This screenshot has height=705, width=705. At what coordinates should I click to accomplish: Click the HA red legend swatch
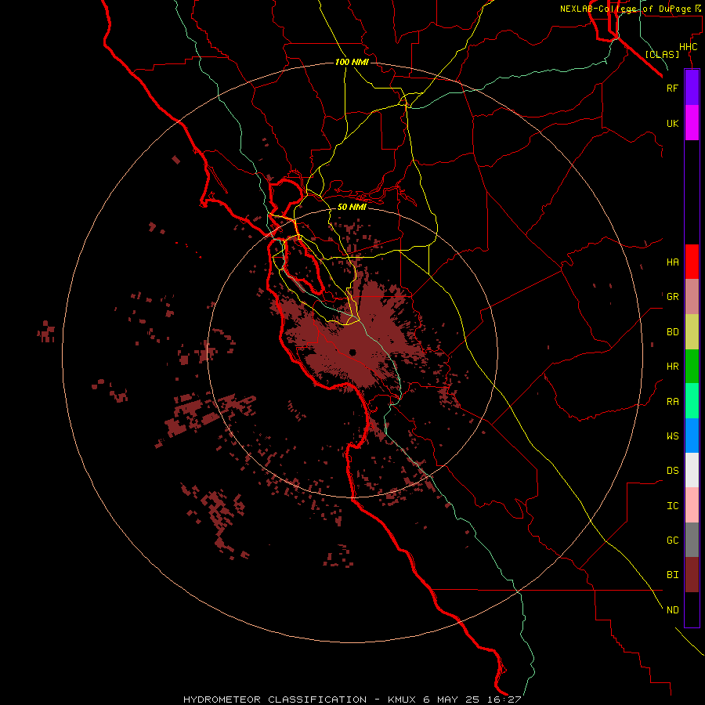point(692,262)
